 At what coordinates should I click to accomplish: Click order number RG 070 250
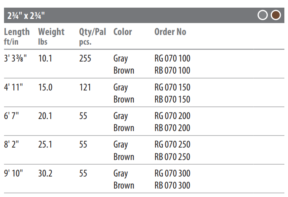(x=172, y=144)
